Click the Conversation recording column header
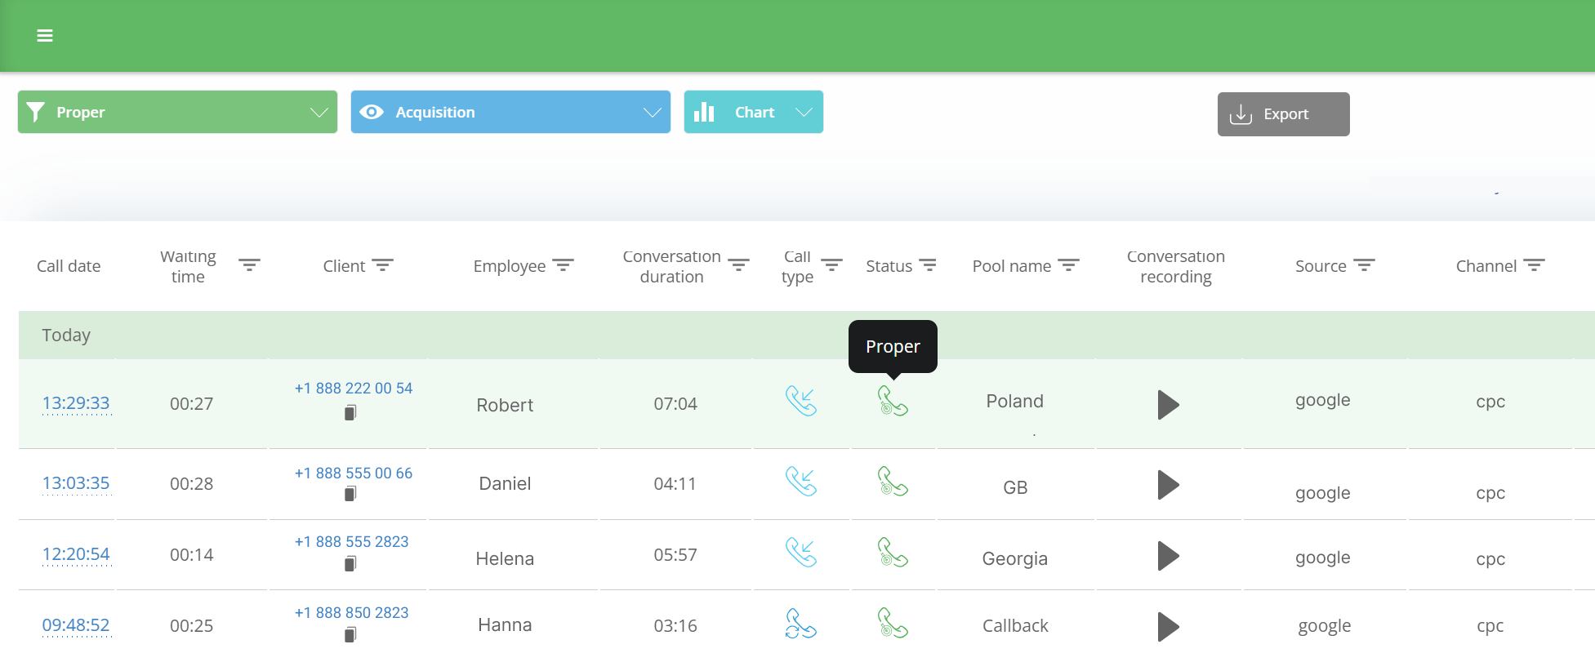This screenshot has height=671, width=1595. tap(1176, 267)
